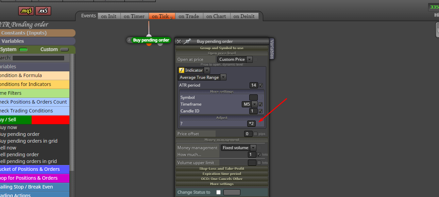The height and width of the screenshot is (197, 439).
Task: Open Trailing Stop / Break Even category
Action: click(x=35, y=187)
